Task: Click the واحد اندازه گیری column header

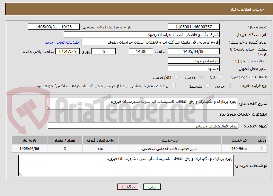Action: pyautogui.click(x=100, y=140)
